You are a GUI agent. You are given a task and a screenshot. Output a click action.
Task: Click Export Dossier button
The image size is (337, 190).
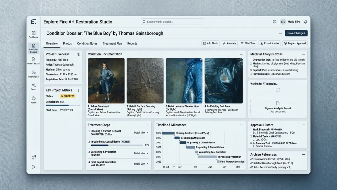(x=270, y=43)
